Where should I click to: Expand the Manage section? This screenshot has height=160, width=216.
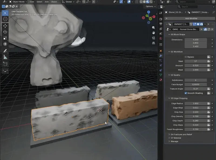point(169,141)
